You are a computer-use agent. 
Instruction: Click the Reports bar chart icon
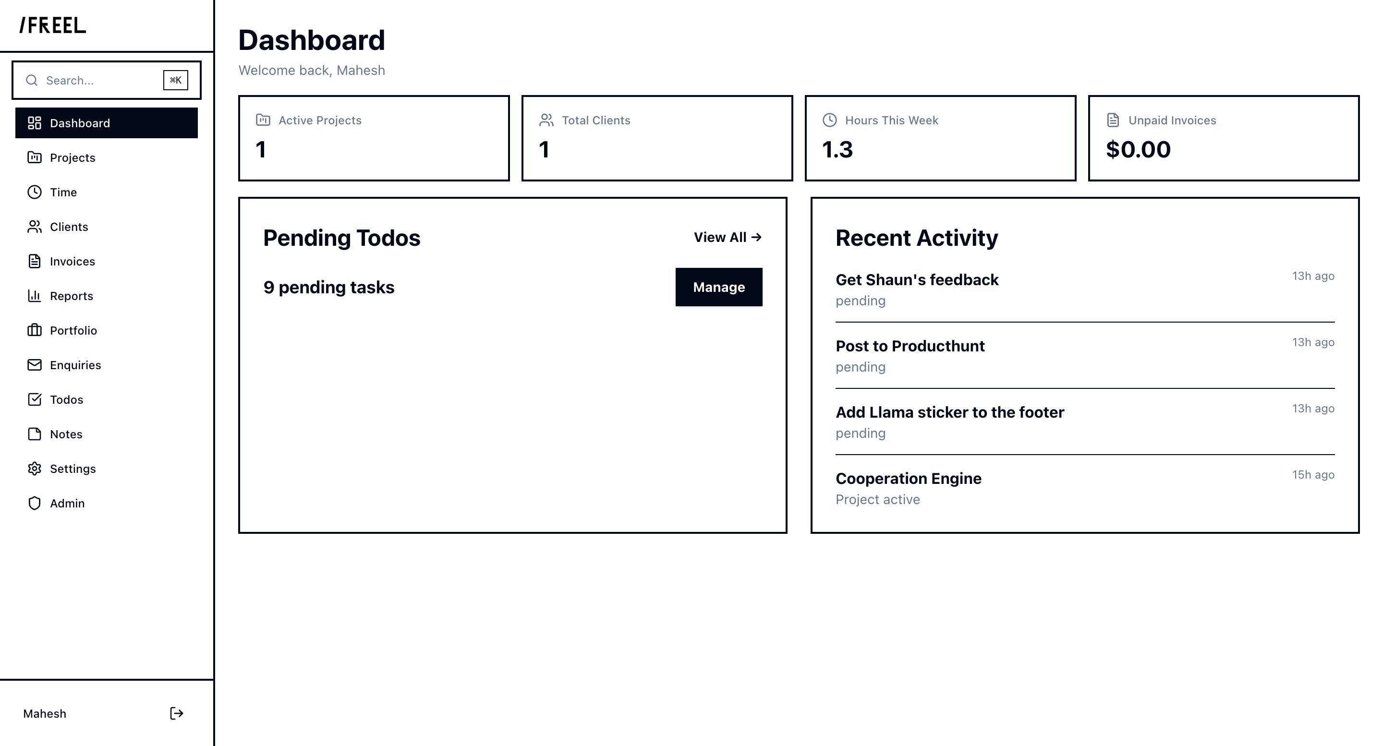[35, 296]
